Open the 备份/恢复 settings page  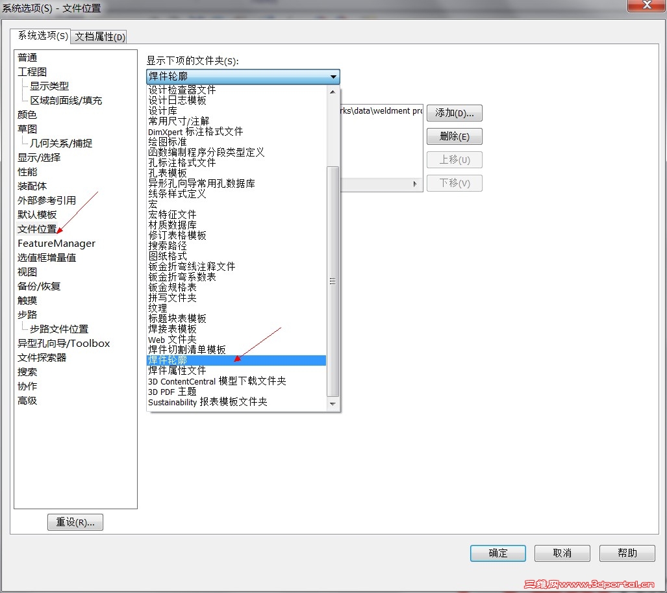click(40, 286)
